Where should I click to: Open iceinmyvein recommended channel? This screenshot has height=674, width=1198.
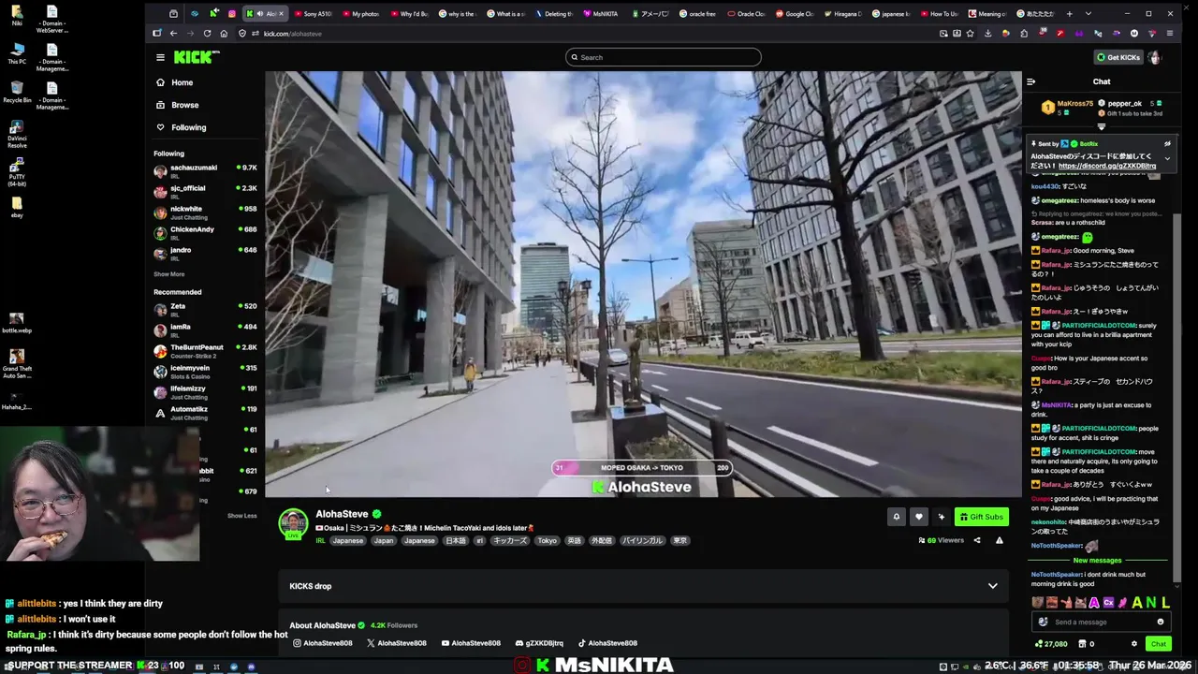click(205, 372)
